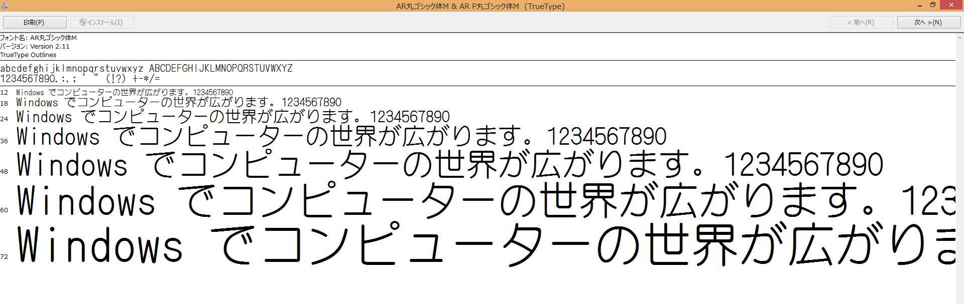Screen dimensions: 964x304
Task: Click the 印刷(P) print button
Action: pos(35,22)
